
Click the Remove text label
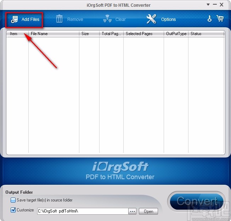[75, 20]
